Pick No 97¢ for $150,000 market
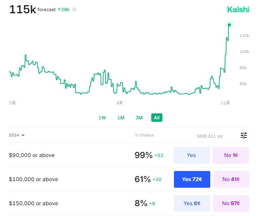263x216 pixels. point(231,203)
